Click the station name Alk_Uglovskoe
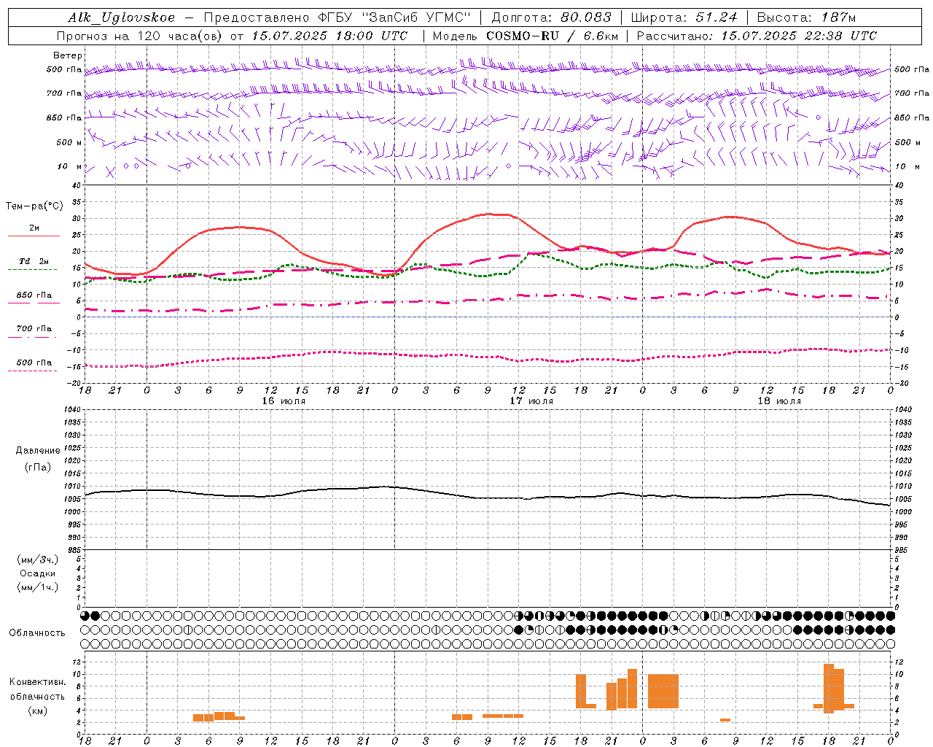 pyautogui.click(x=122, y=18)
